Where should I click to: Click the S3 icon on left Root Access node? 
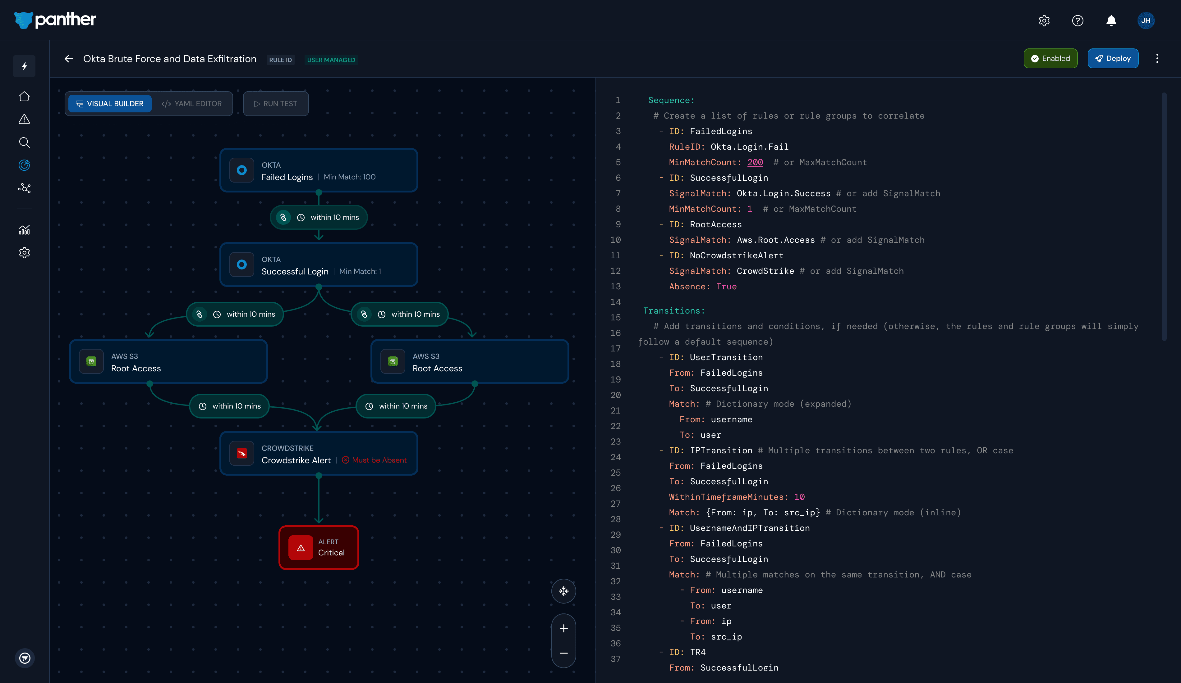coord(91,362)
